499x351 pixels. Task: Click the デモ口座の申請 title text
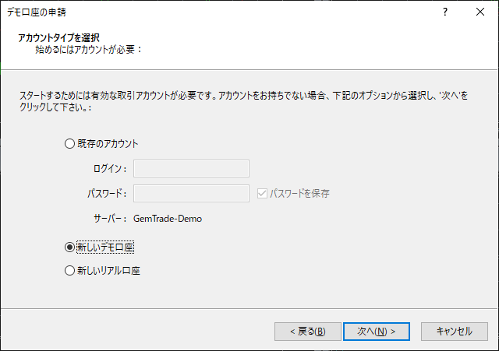coord(37,12)
